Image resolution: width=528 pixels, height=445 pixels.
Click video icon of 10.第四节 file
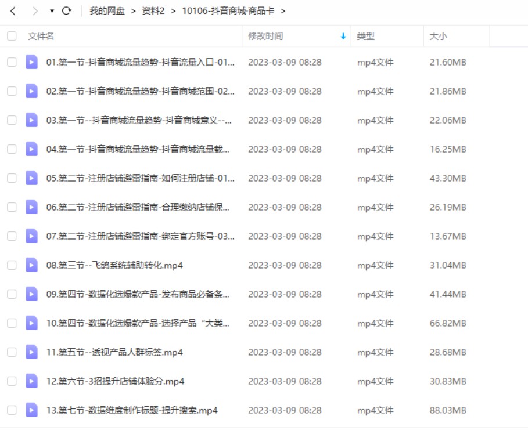tap(31, 323)
